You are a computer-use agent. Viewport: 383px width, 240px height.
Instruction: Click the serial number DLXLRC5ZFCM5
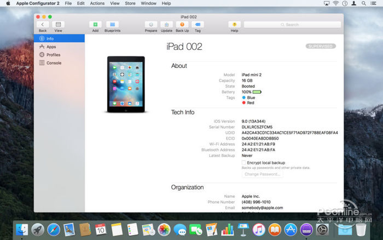[257, 127]
